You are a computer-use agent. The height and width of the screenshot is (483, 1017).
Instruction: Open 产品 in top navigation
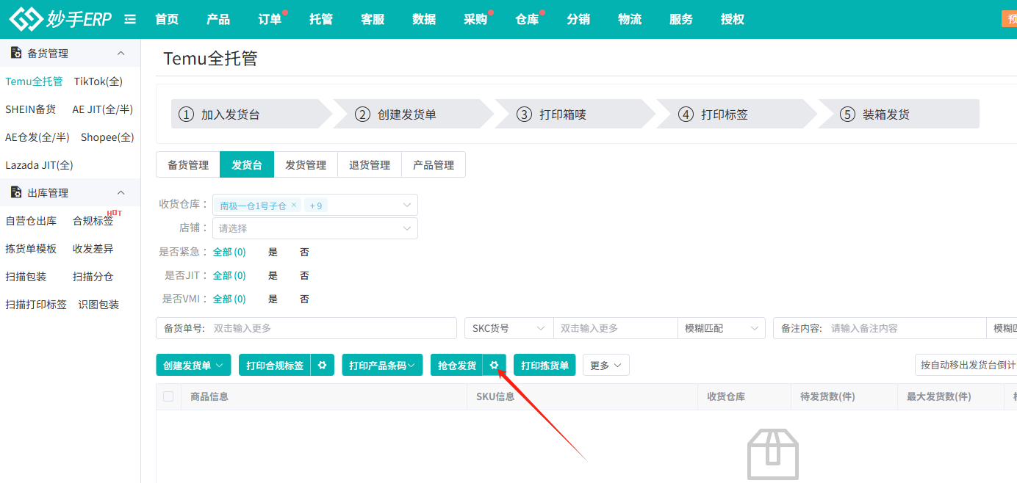pos(218,19)
